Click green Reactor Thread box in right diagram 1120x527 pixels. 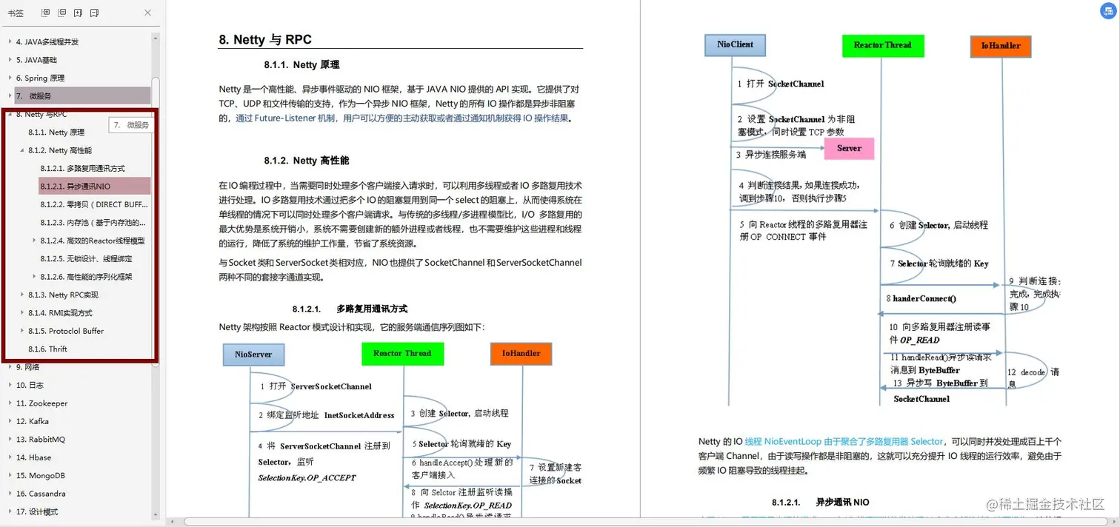tap(882, 45)
